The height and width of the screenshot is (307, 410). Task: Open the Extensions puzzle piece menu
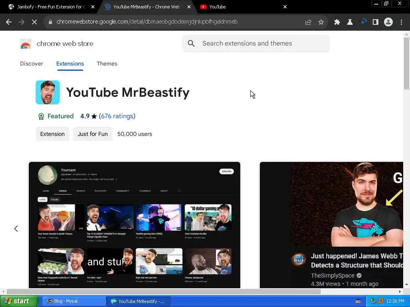click(337, 22)
